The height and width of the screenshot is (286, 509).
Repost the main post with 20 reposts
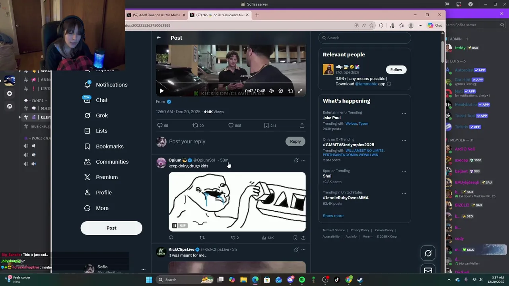click(x=198, y=126)
